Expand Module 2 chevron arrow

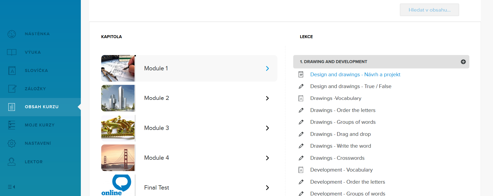tap(267, 98)
